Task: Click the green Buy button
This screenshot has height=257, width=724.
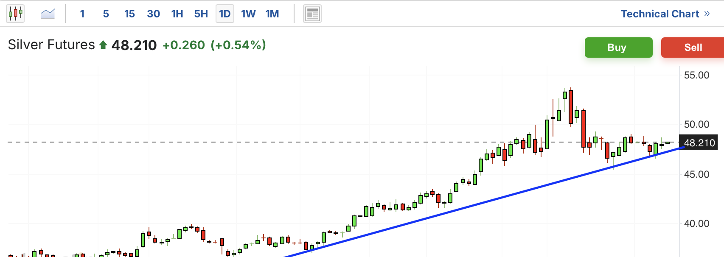Action: coord(618,47)
